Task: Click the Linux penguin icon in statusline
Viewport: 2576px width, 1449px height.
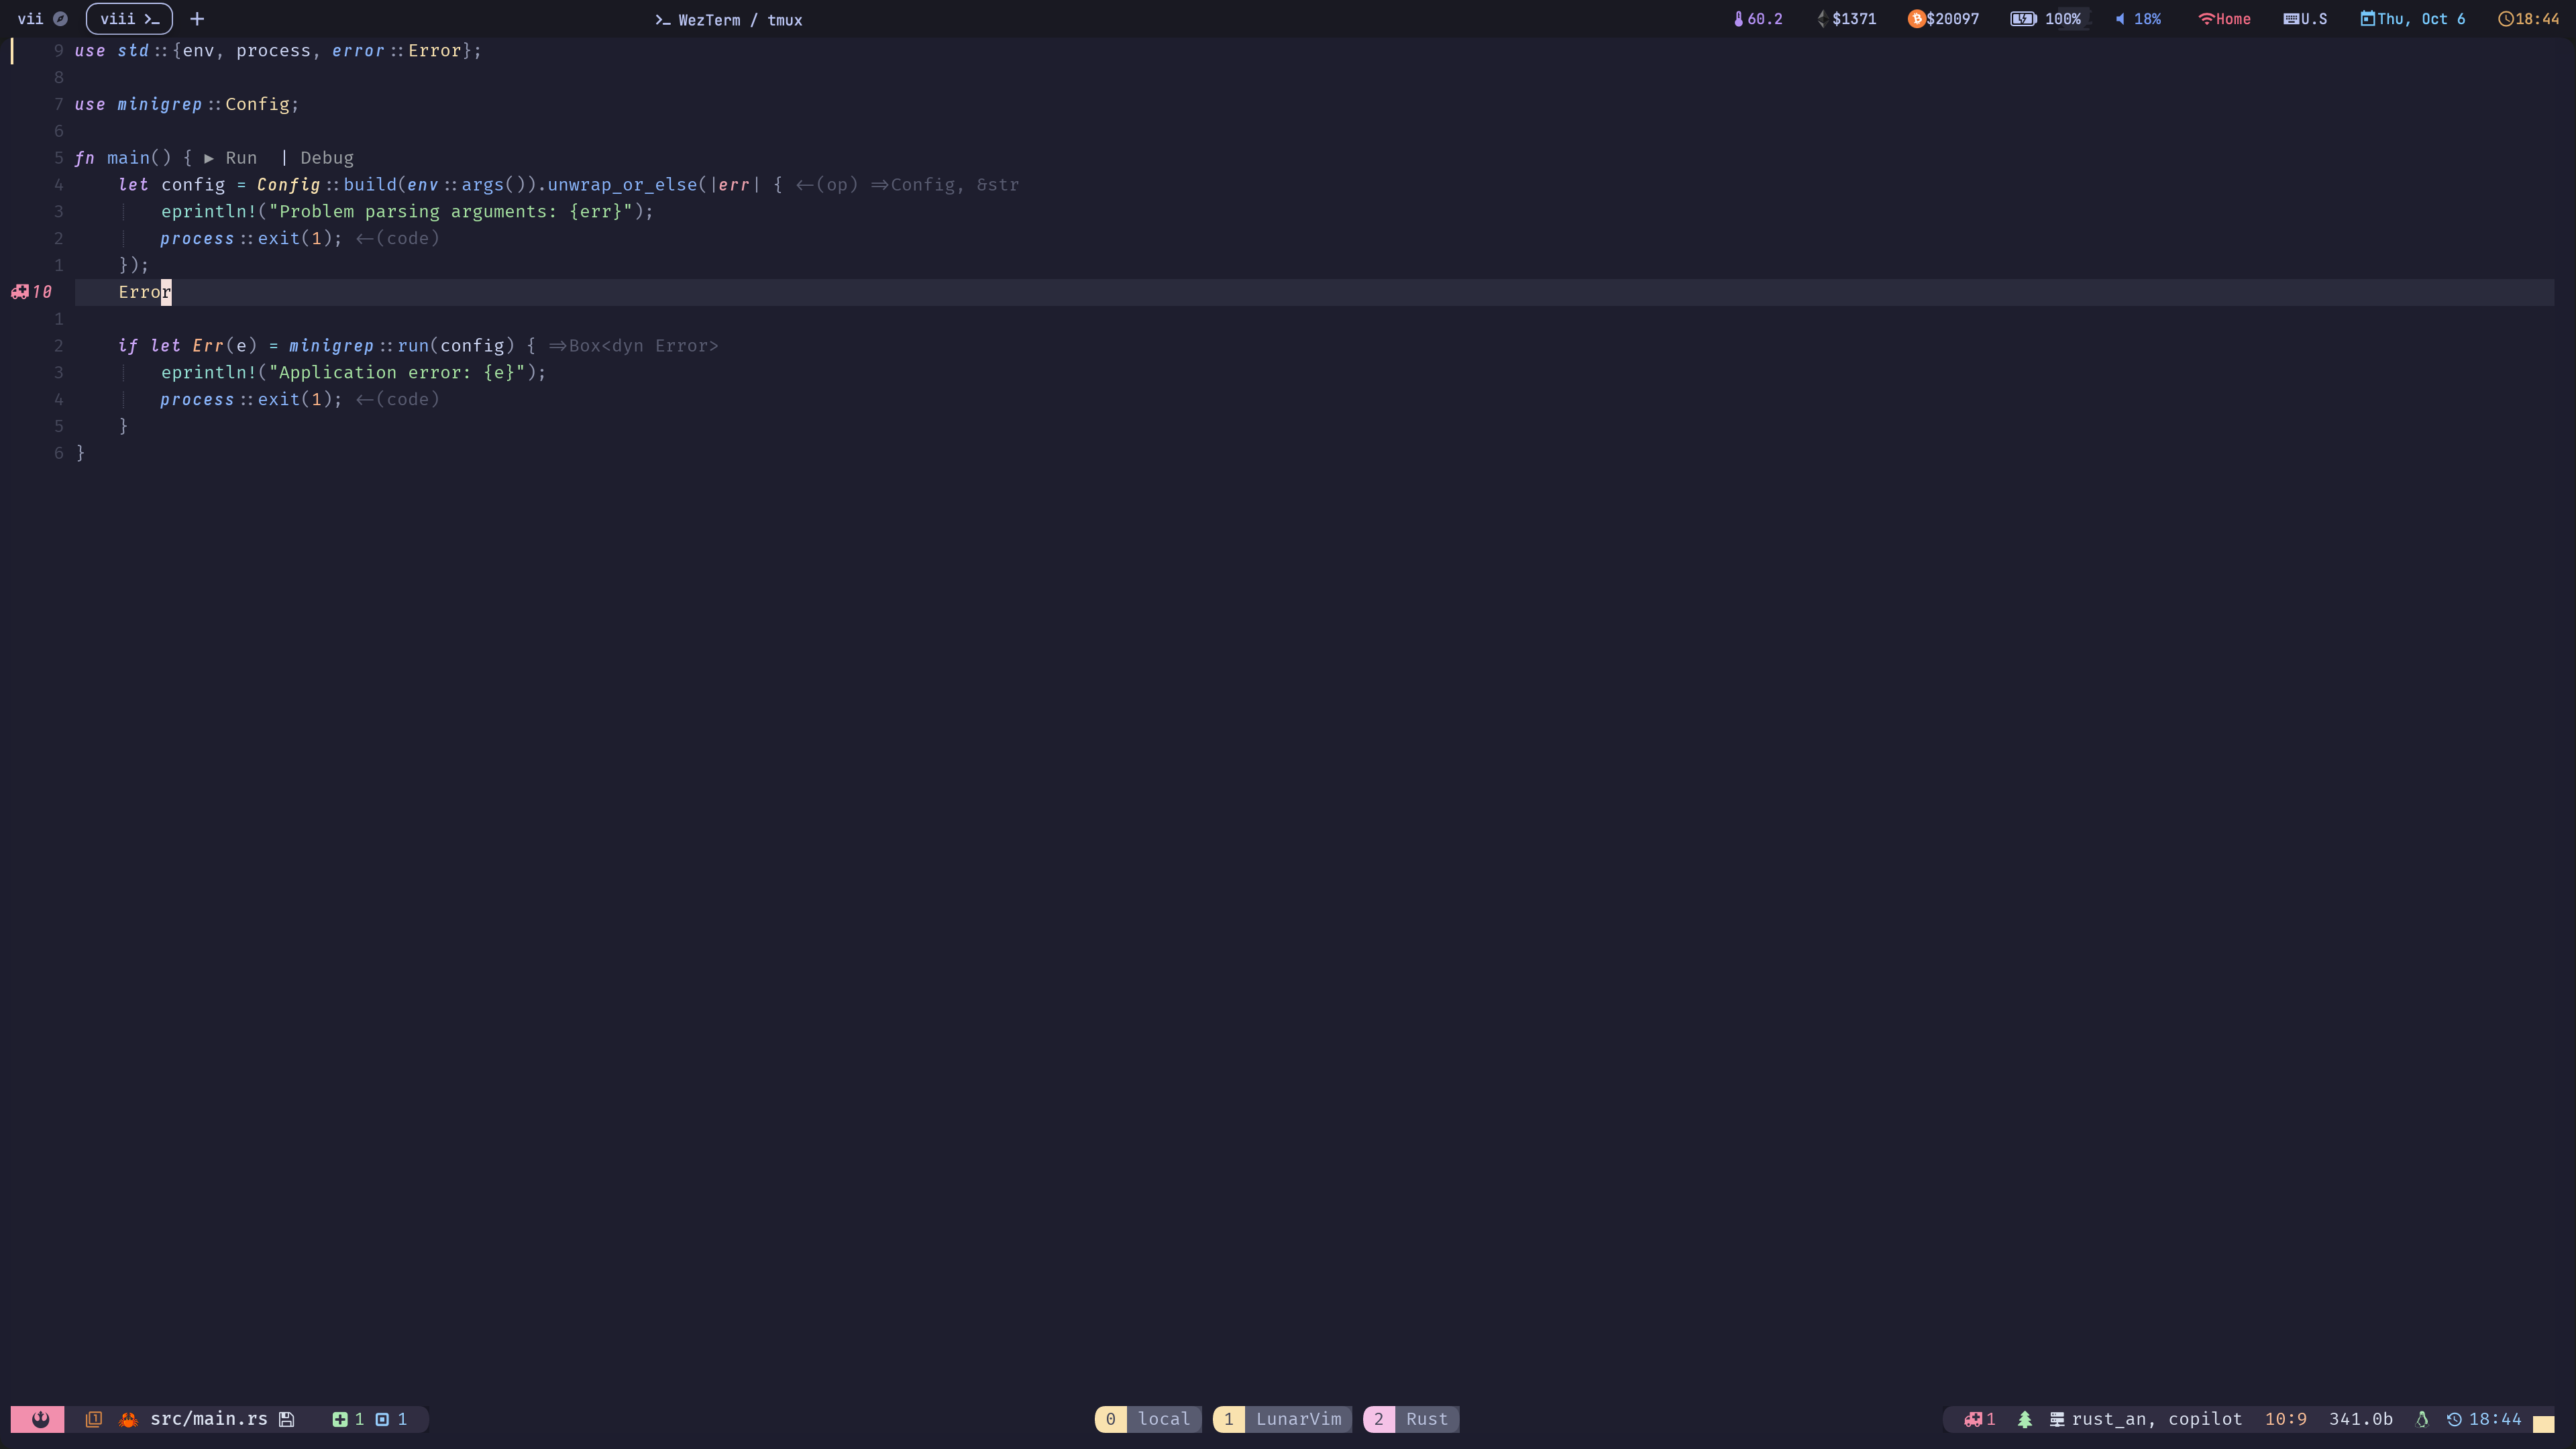Action: 2422,1419
